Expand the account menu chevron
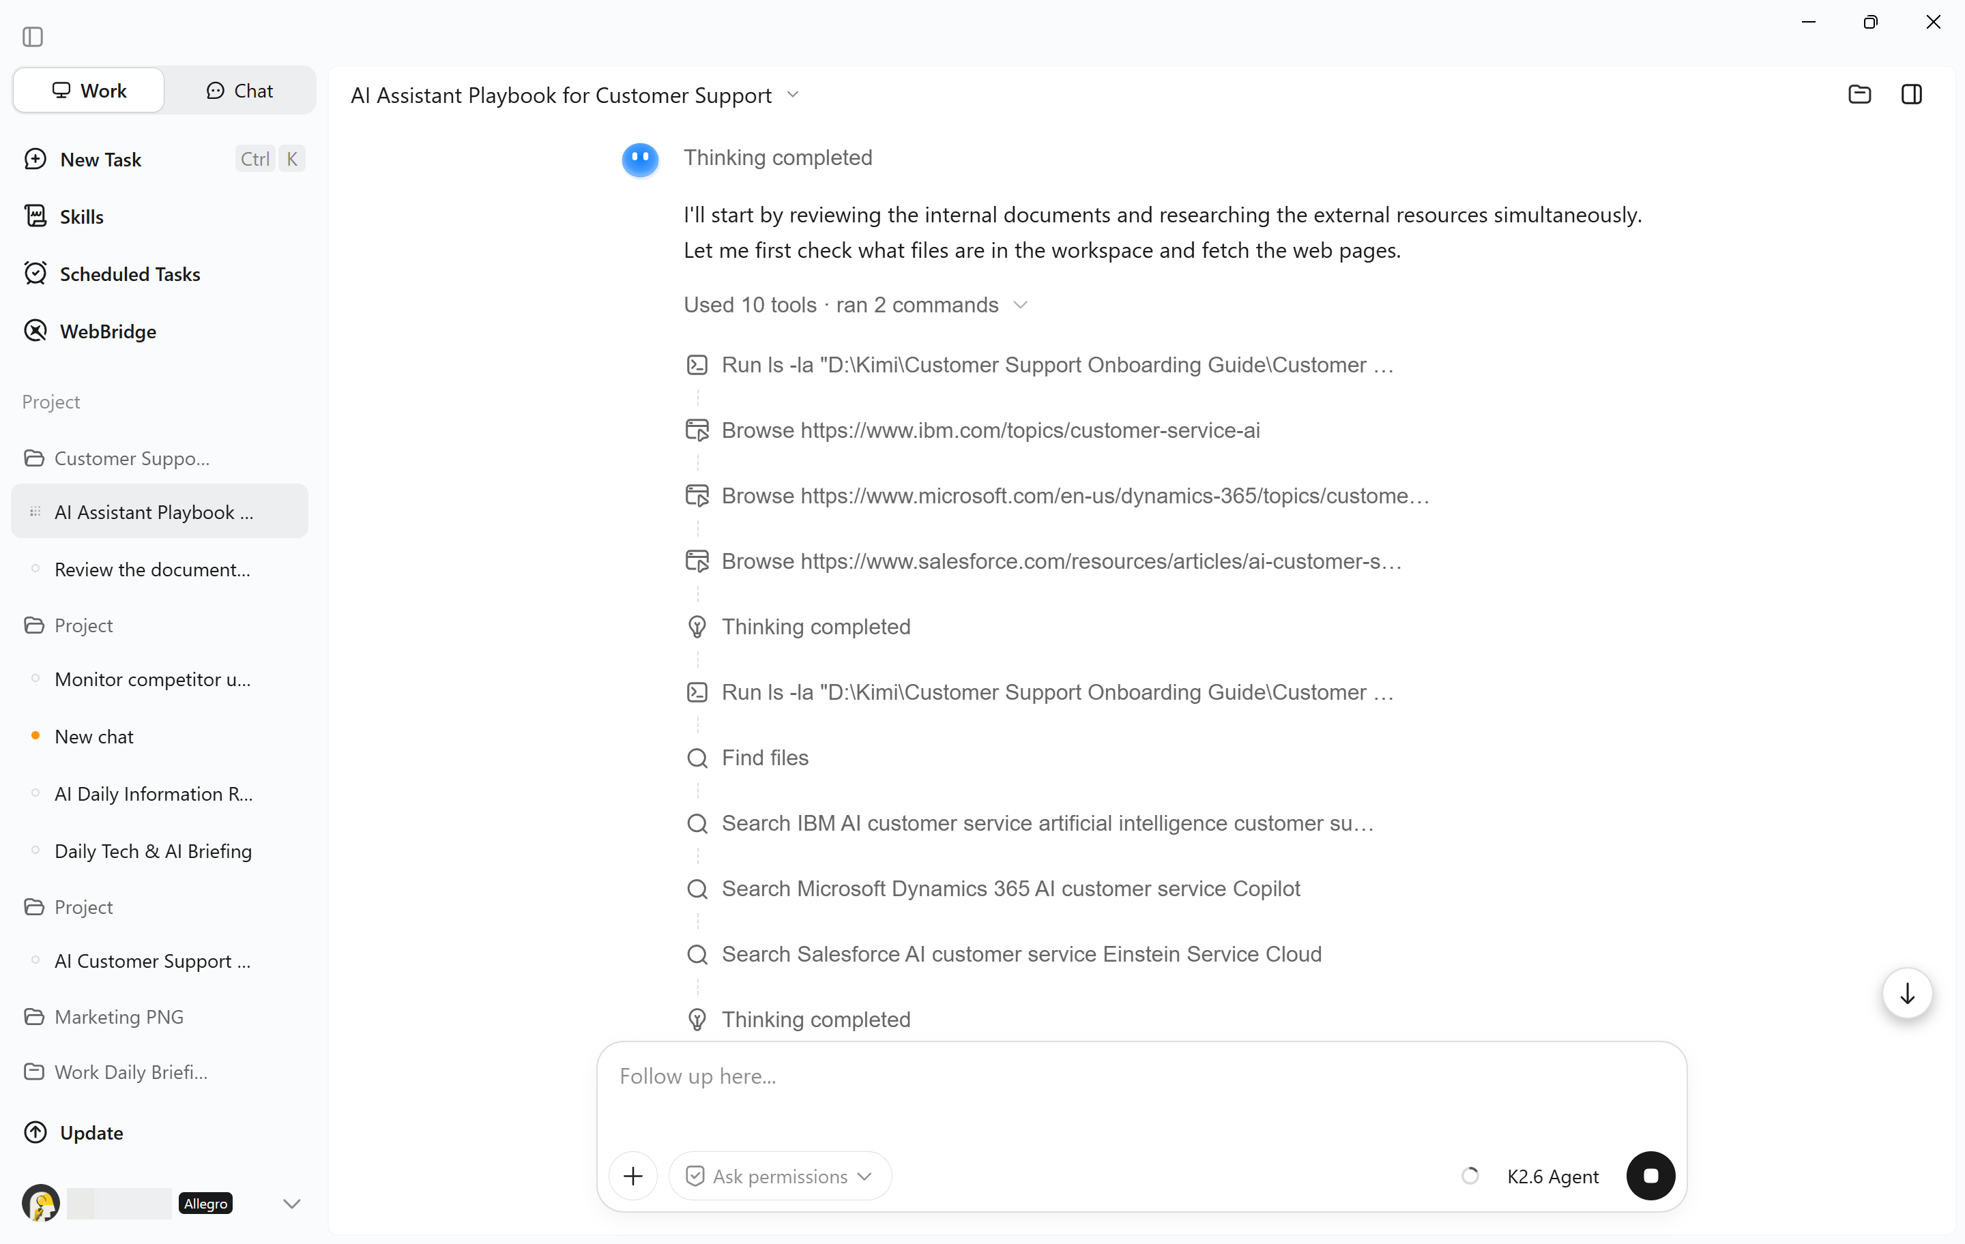 (291, 1203)
